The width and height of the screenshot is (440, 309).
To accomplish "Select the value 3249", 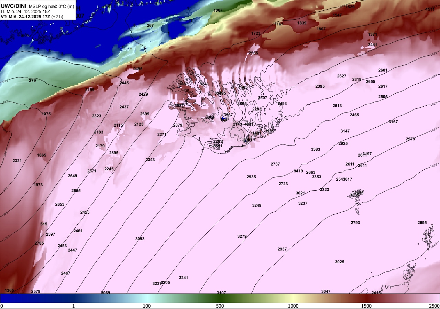I will point(257,205).
